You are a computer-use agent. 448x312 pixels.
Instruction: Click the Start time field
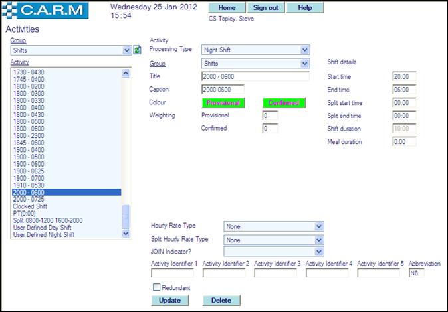(x=404, y=76)
